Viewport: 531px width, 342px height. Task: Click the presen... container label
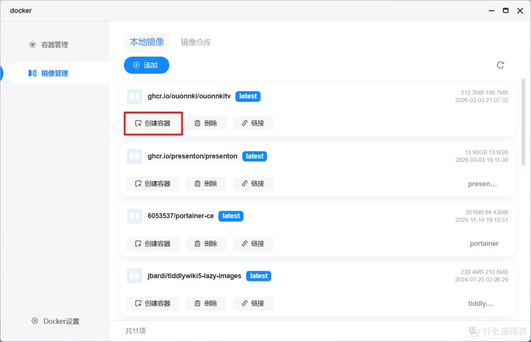point(482,184)
